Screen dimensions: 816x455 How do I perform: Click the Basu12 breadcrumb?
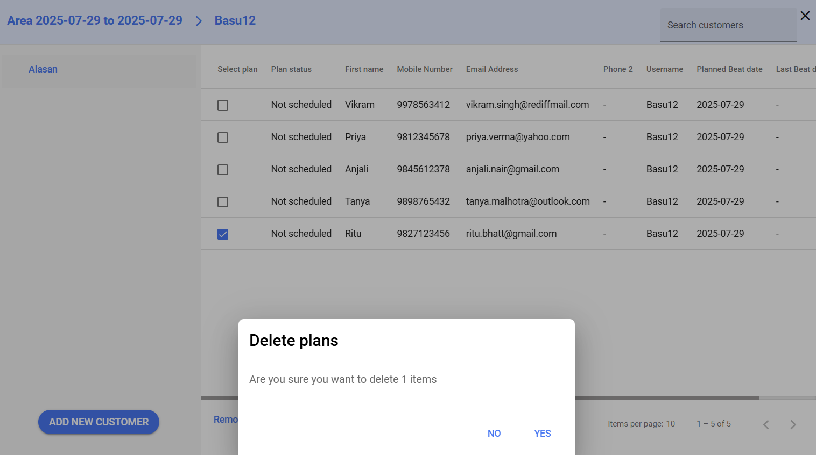click(235, 20)
